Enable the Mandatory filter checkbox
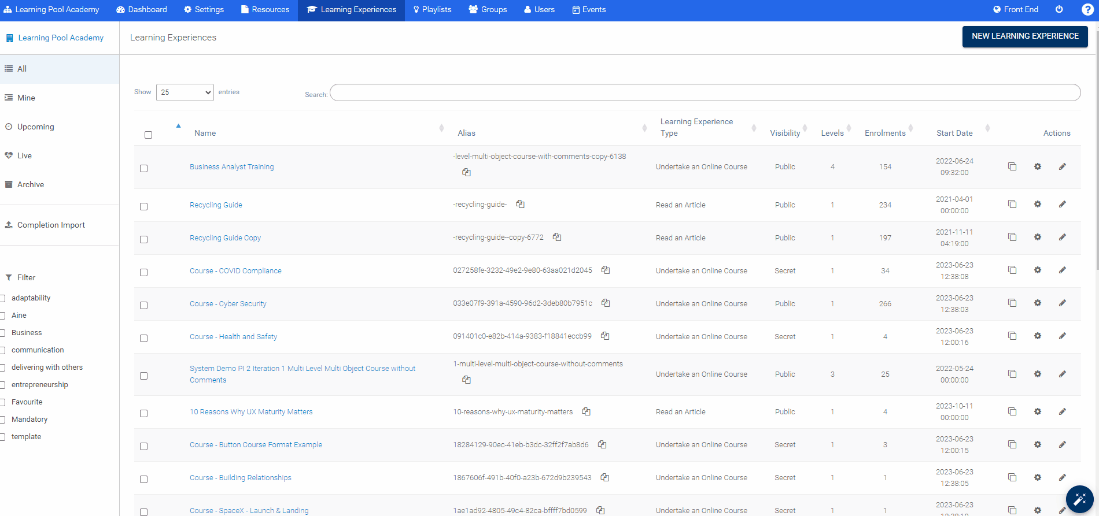This screenshot has width=1099, height=516. pyautogui.click(x=3, y=420)
